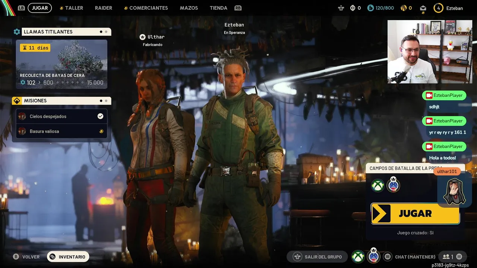The width and height of the screenshot is (477, 268).
Task: Click CHAT (MANTENER)
Action: coord(415,257)
